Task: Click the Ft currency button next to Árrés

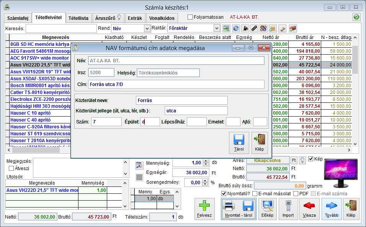Action: tap(294, 160)
